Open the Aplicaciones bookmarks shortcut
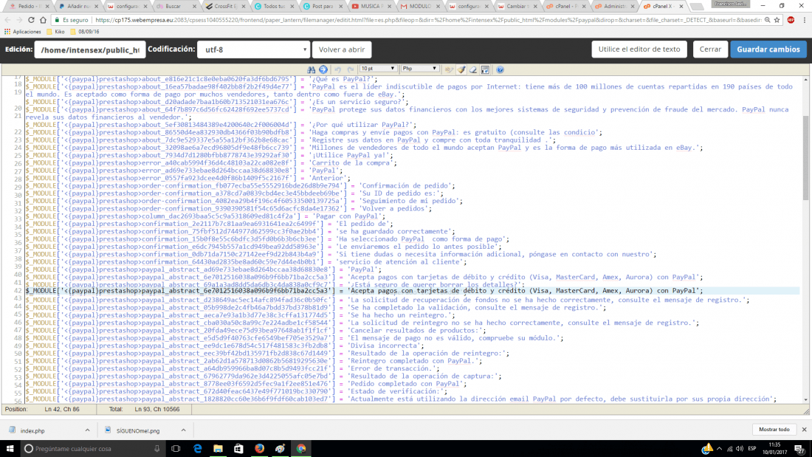Screen dimensions: 812x457 21,32
